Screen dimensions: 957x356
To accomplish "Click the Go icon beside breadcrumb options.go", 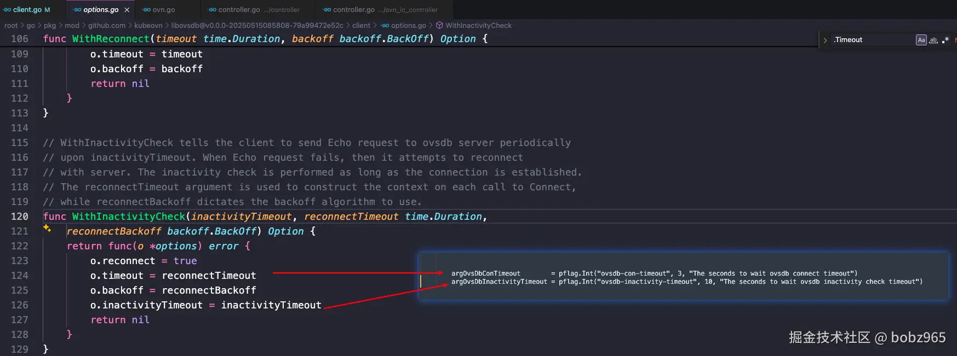I will pos(386,25).
